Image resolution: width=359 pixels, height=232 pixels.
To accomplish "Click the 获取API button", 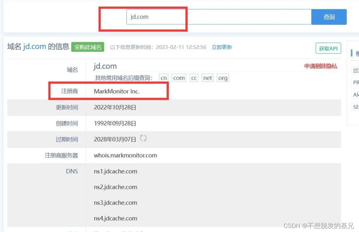I will (328, 48).
